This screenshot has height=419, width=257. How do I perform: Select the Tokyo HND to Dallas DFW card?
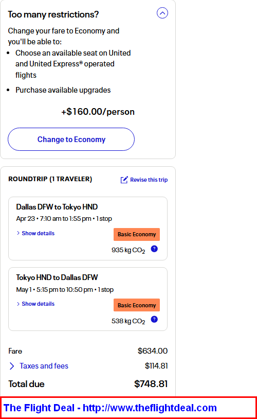point(88,299)
